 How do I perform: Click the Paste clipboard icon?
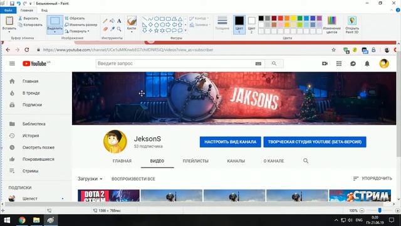pyautogui.click(x=9, y=21)
